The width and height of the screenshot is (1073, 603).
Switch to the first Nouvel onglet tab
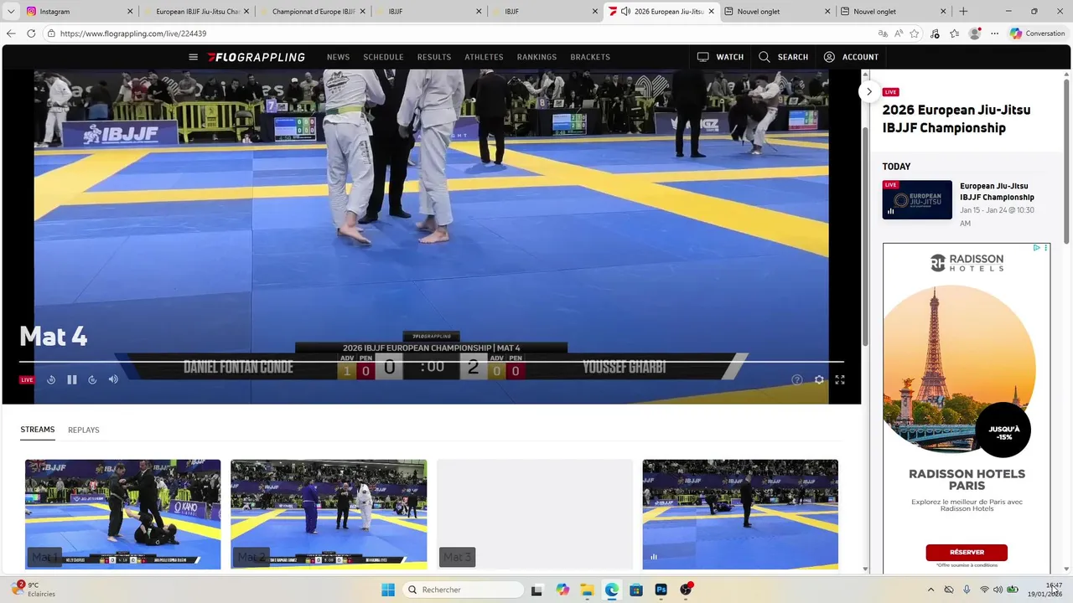[x=777, y=12]
